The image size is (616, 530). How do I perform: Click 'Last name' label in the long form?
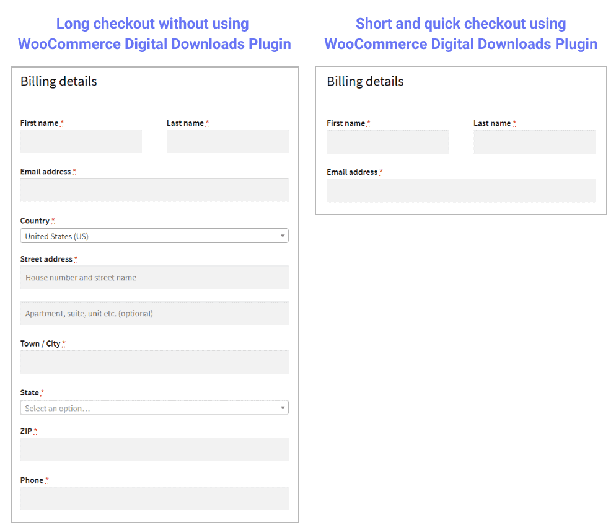185,123
